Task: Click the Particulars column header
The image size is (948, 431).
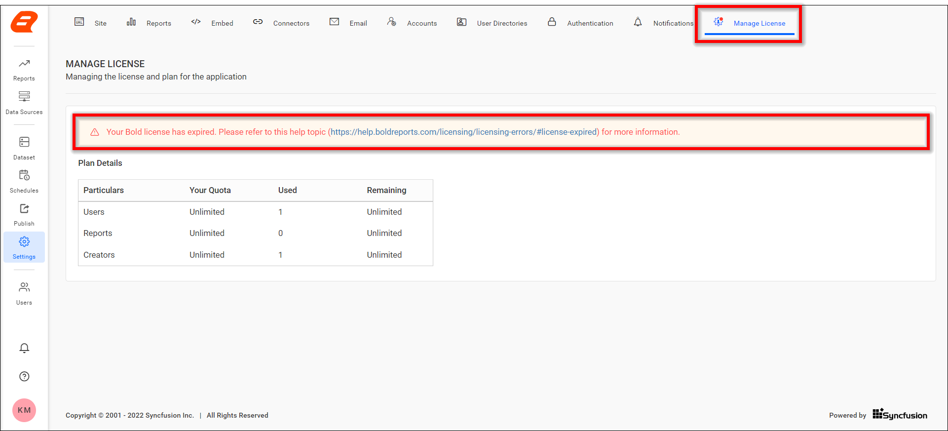Action: [x=104, y=190]
